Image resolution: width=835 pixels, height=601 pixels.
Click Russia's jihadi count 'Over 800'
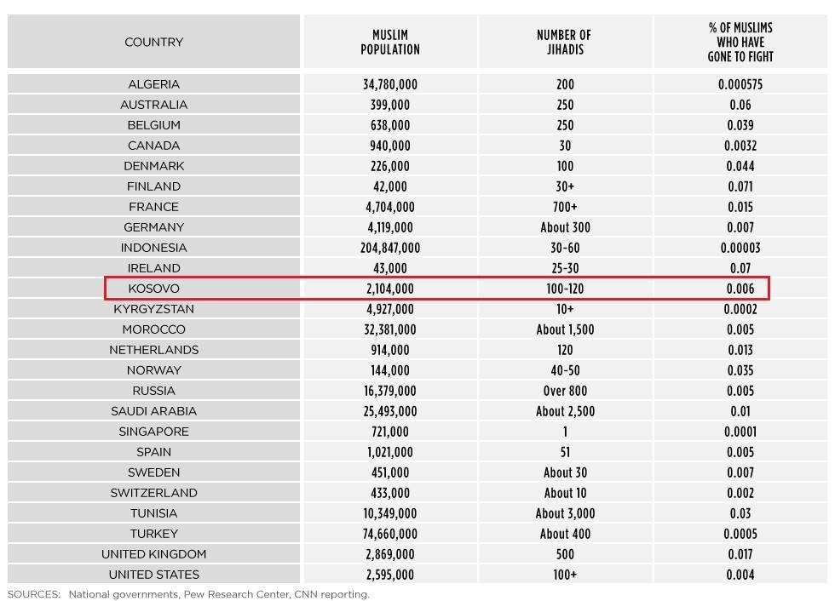pos(565,391)
